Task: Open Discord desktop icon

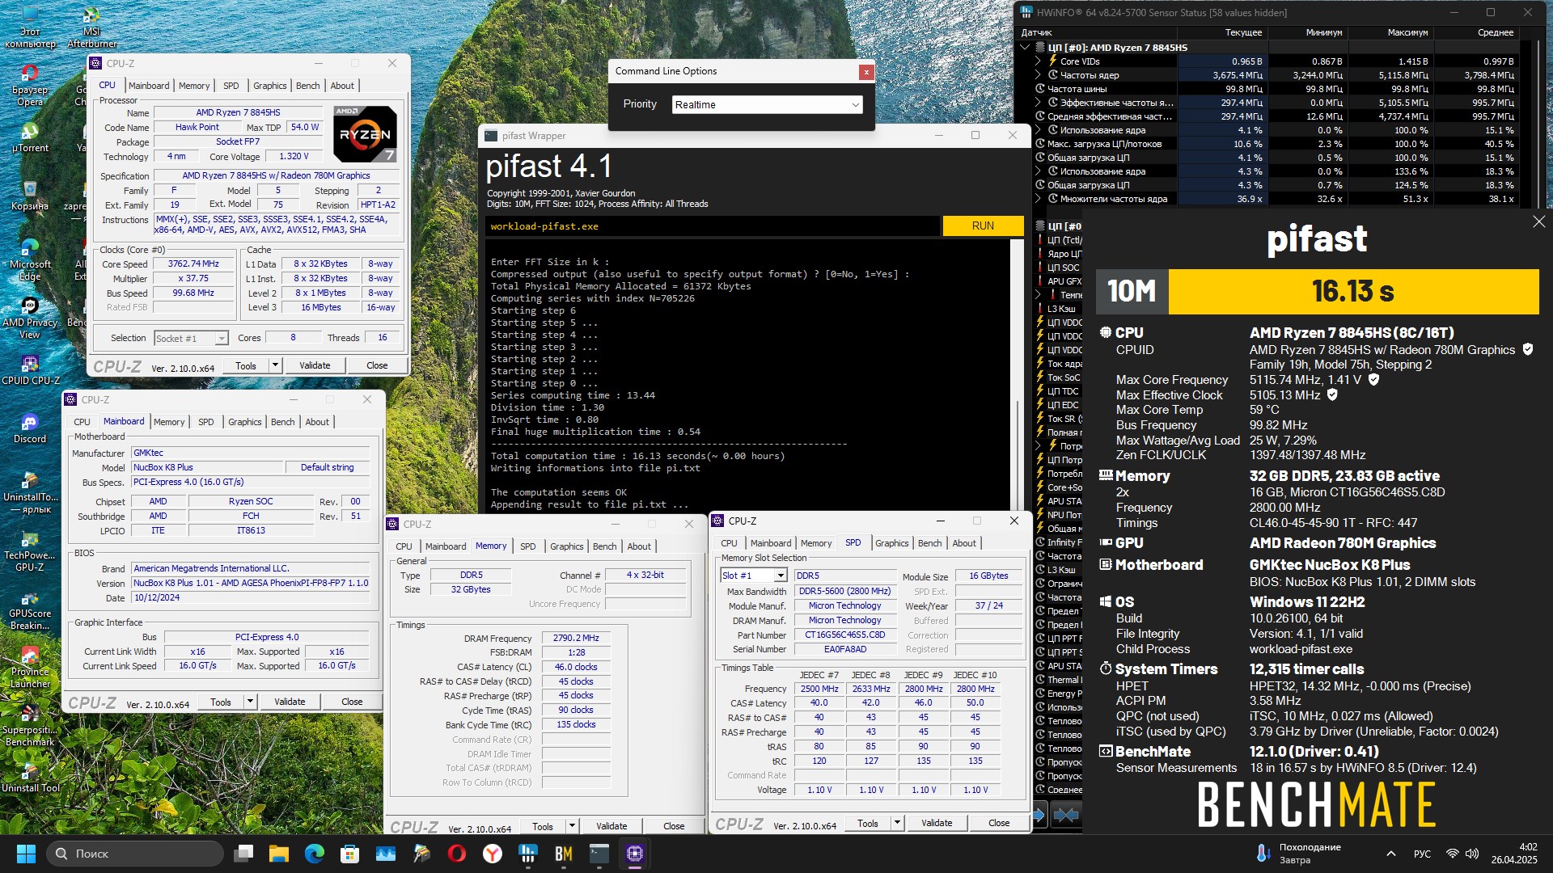Action: pos(30,428)
